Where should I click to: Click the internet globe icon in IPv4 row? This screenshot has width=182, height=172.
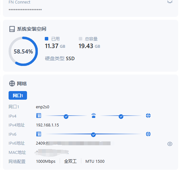click(x=148, y=116)
